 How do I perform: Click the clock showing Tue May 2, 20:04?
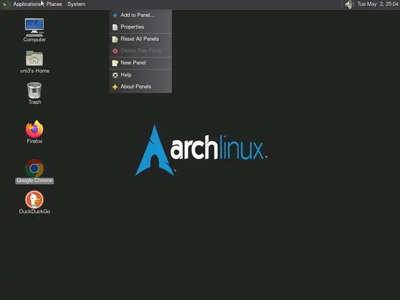click(x=378, y=4)
